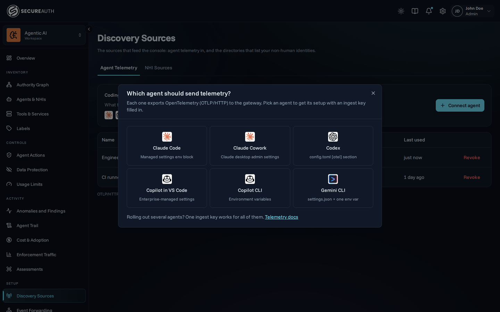The image size is (500, 312).
Task: Click the Name column header
Action: click(x=108, y=140)
